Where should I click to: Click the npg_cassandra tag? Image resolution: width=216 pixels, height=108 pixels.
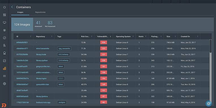64,49
